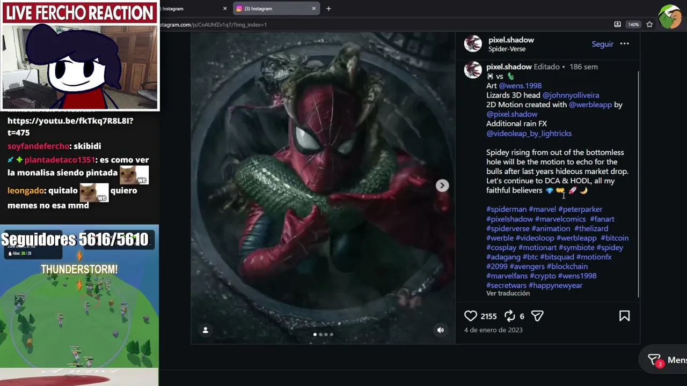Open the #animation hashtag

[x=551, y=229]
